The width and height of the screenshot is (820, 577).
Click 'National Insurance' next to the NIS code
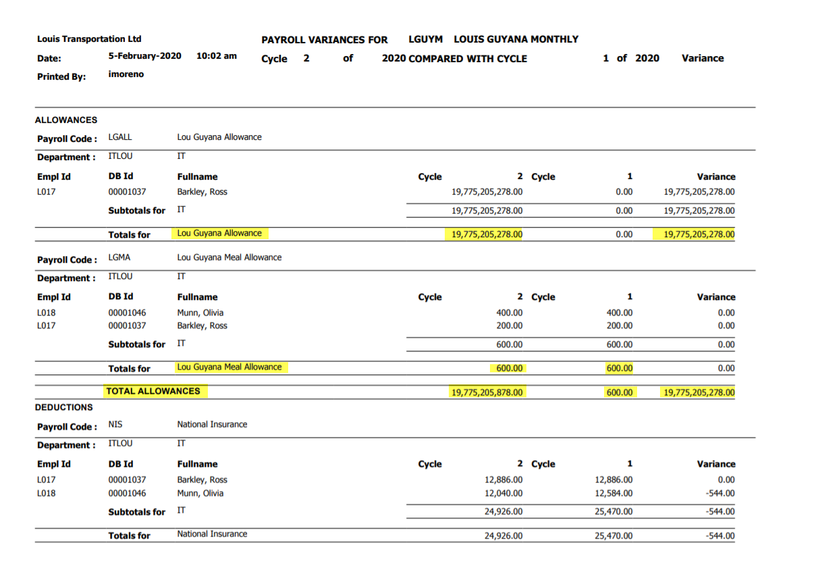pos(212,424)
